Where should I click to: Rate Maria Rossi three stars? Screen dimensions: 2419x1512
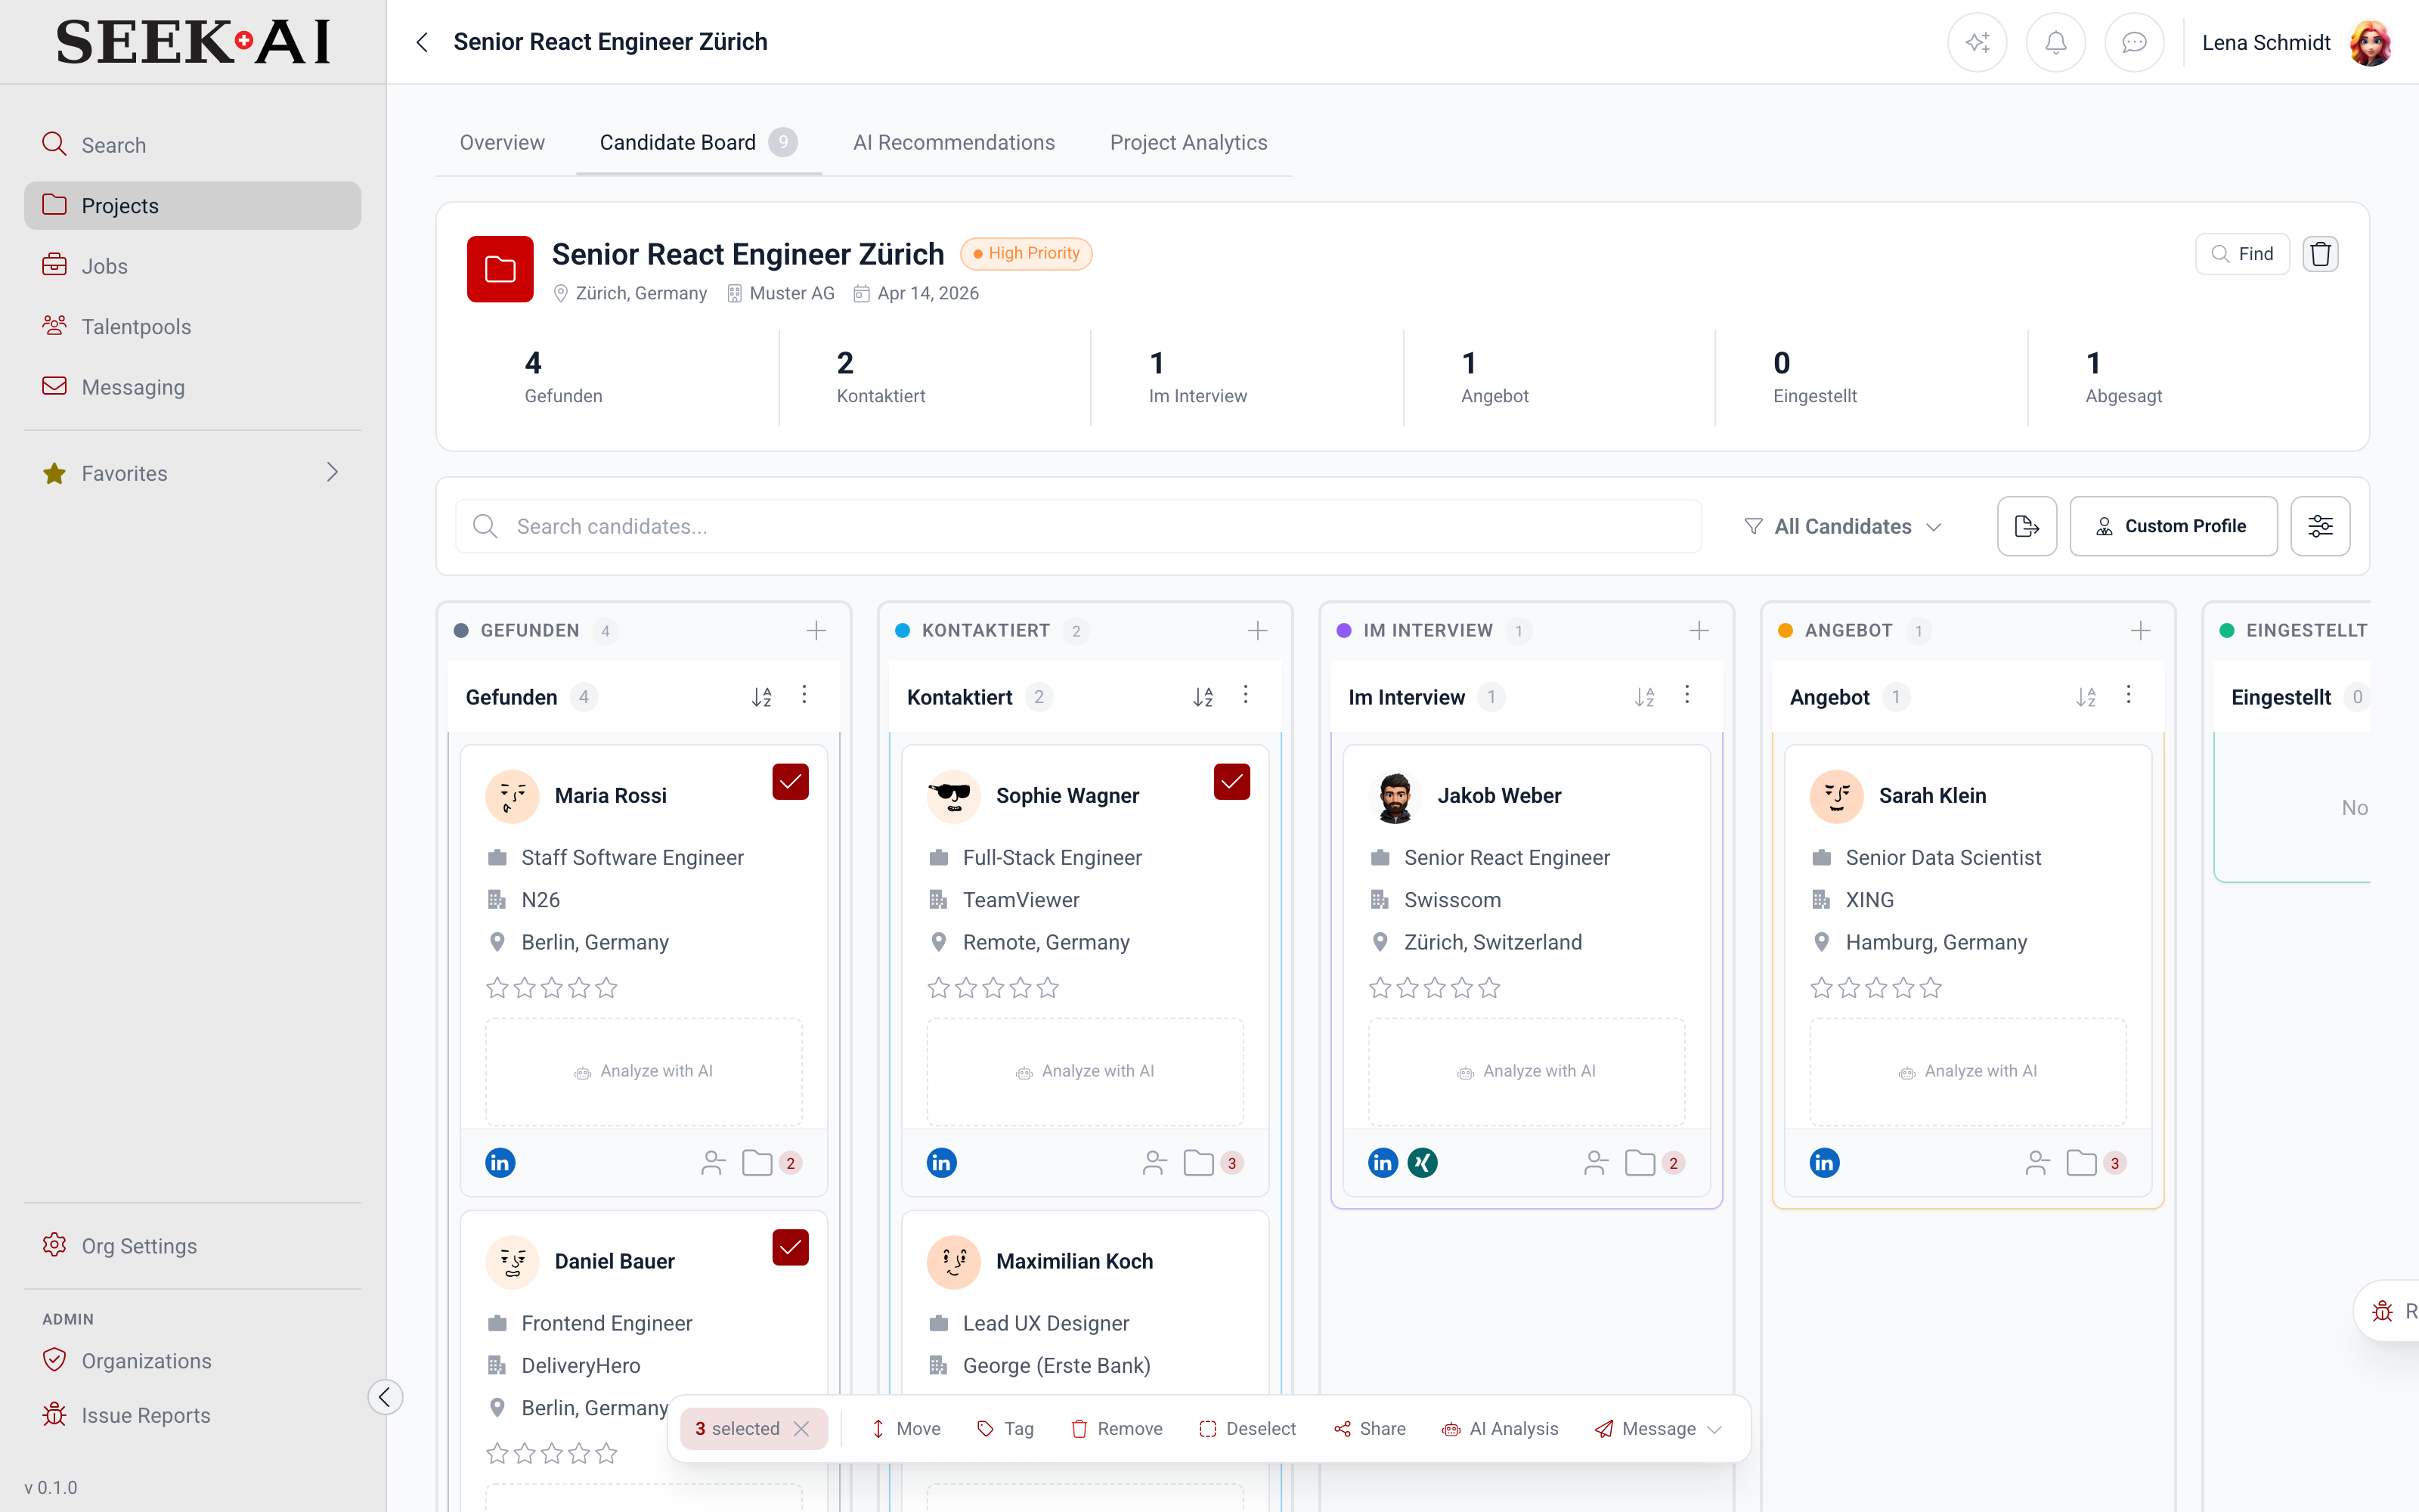pos(552,988)
